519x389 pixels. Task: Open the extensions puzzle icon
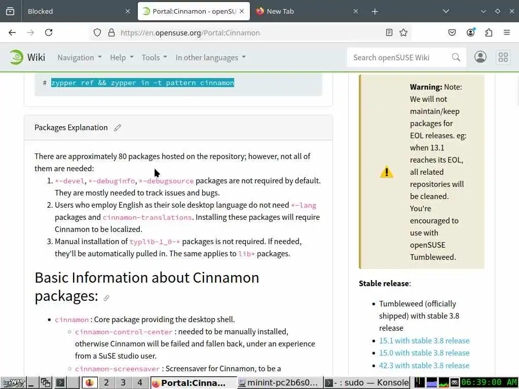(489, 32)
